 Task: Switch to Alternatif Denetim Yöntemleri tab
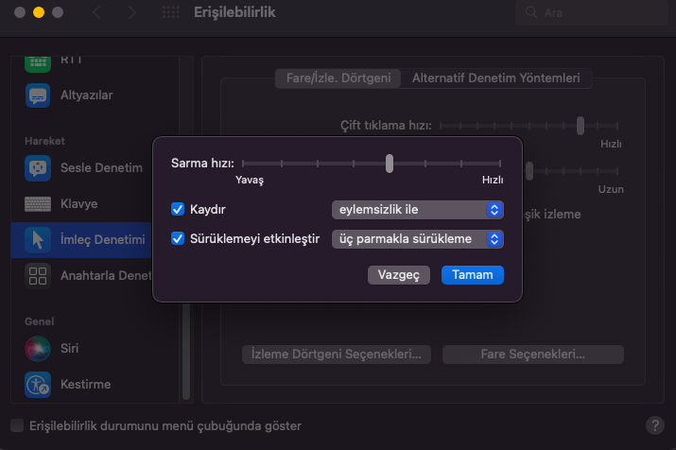[x=495, y=78]
